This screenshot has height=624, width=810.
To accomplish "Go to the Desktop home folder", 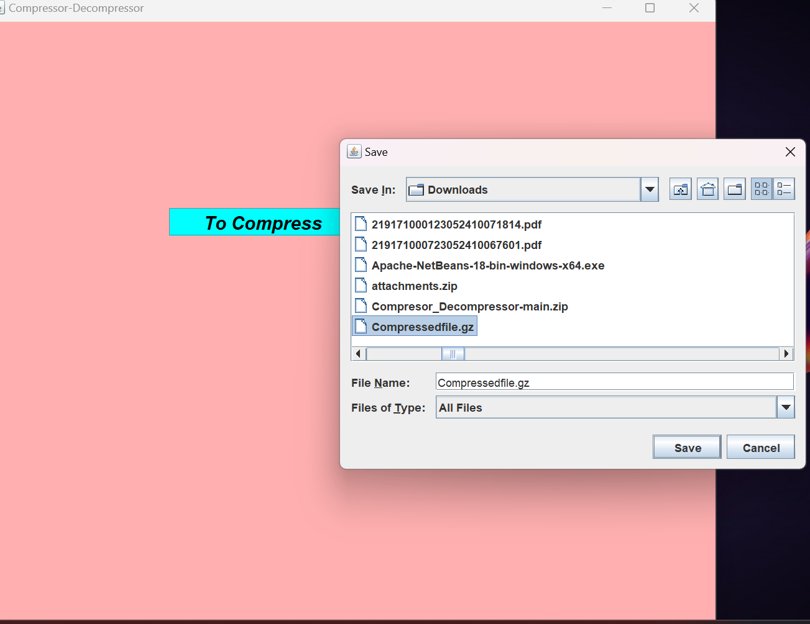I will click(x=707, y=189).
